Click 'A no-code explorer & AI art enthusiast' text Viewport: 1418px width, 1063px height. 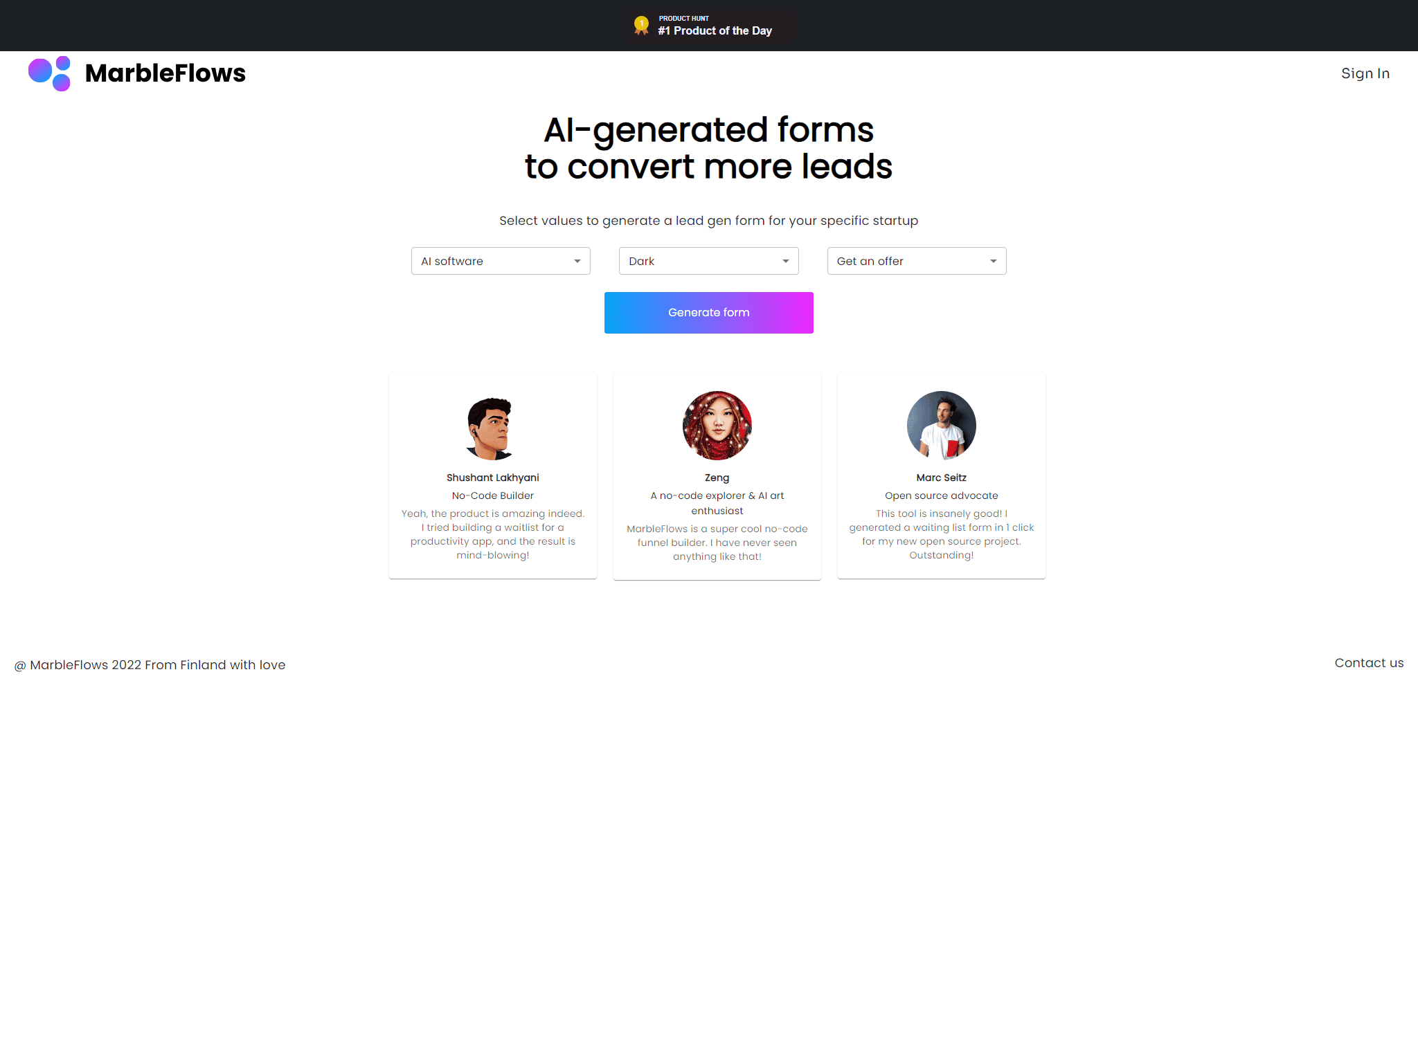pyautogui.click(x=717, y=503)
